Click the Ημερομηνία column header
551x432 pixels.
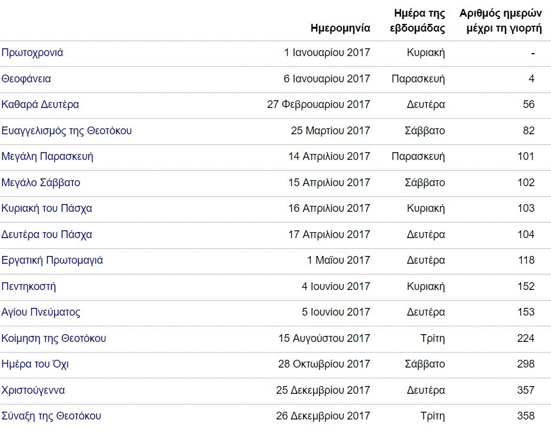pos(339,26)
